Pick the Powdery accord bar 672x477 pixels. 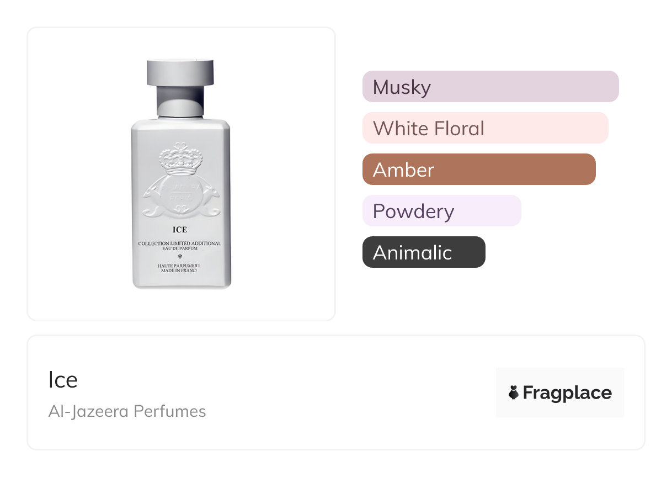(x=441, y=211)
